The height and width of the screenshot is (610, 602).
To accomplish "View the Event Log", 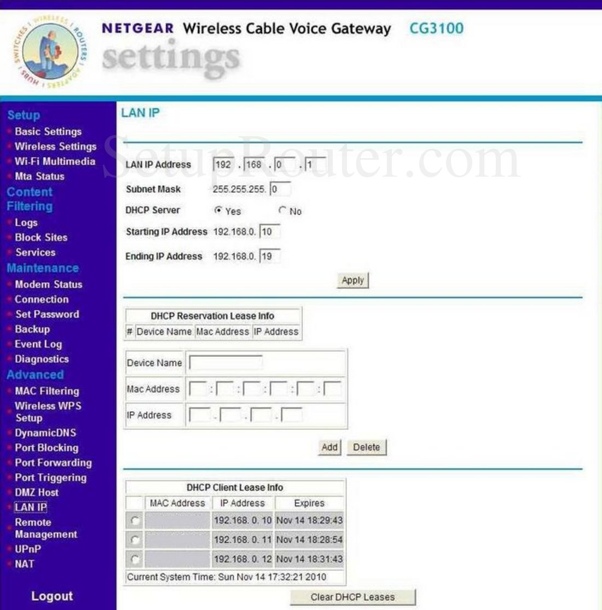I will (38, 344).
